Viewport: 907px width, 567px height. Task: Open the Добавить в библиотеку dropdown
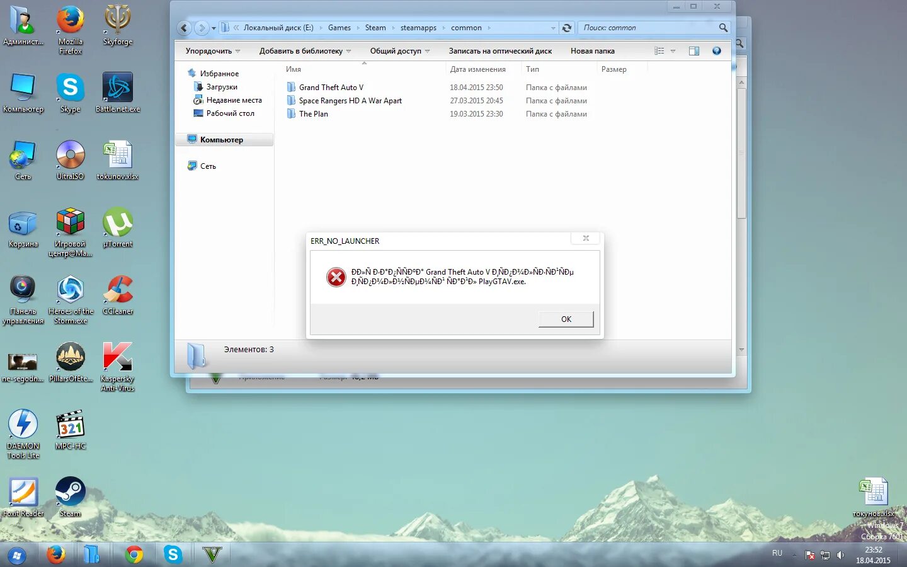coord(305,51)
